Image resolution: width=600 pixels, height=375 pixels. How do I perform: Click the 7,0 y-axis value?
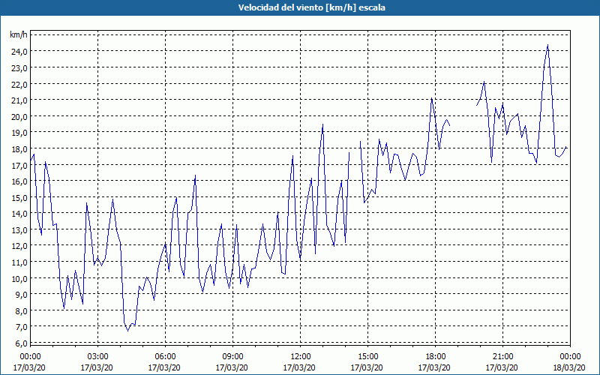pyautogui.click(x=21, y=327)
